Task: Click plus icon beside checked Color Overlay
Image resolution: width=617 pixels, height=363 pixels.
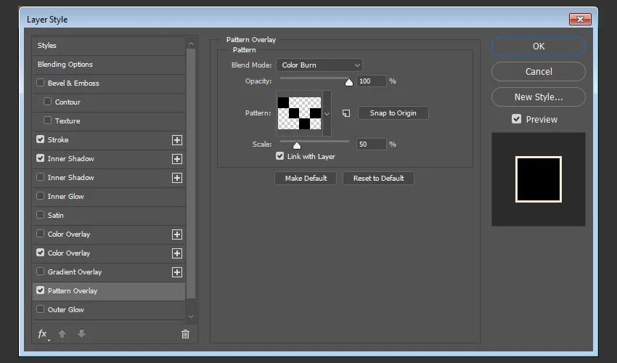Action: coord(177,253)
